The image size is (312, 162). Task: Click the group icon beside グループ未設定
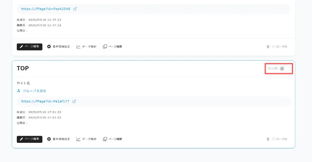pyautogui.click(x=19, y=91)
